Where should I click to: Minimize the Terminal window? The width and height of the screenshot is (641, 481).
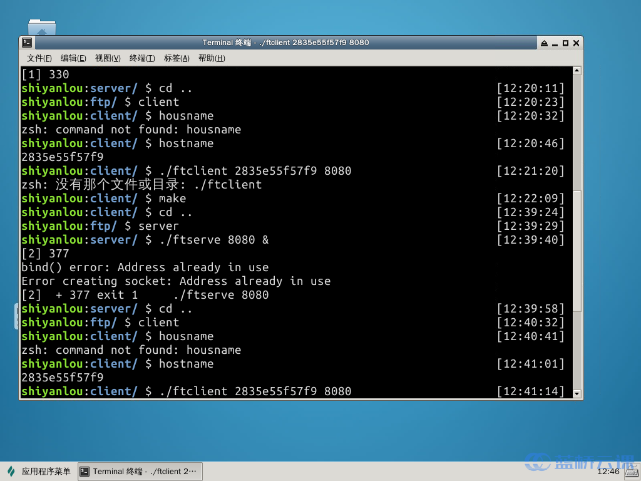555,43
